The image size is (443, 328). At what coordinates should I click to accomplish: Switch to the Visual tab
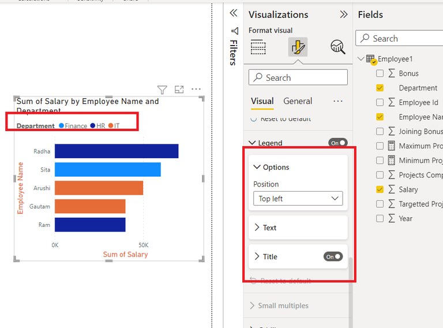tap(262, 101)
